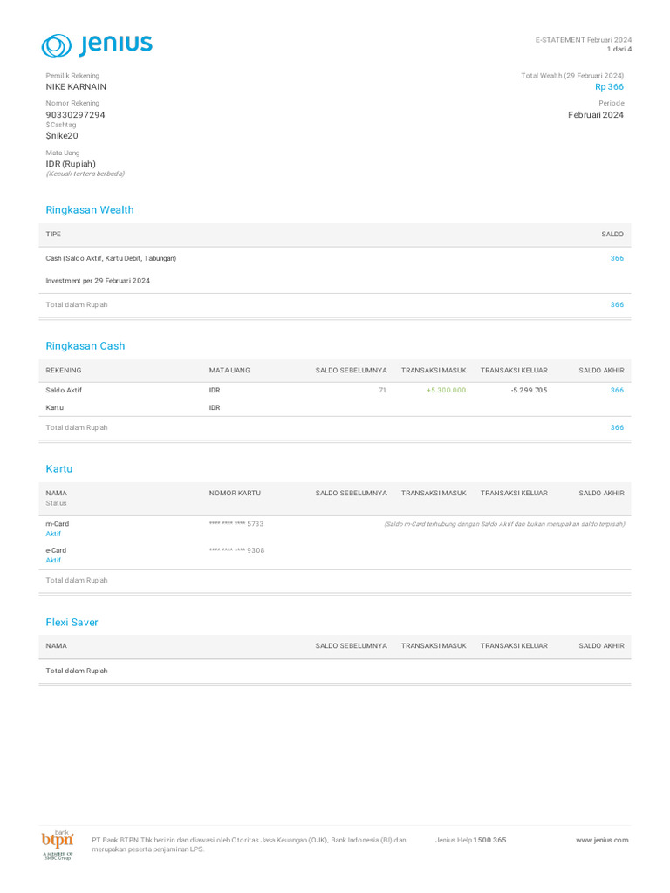Click the Aktif status under m-Card
This screenshot has height=893, width=670.
pos(53,535)
